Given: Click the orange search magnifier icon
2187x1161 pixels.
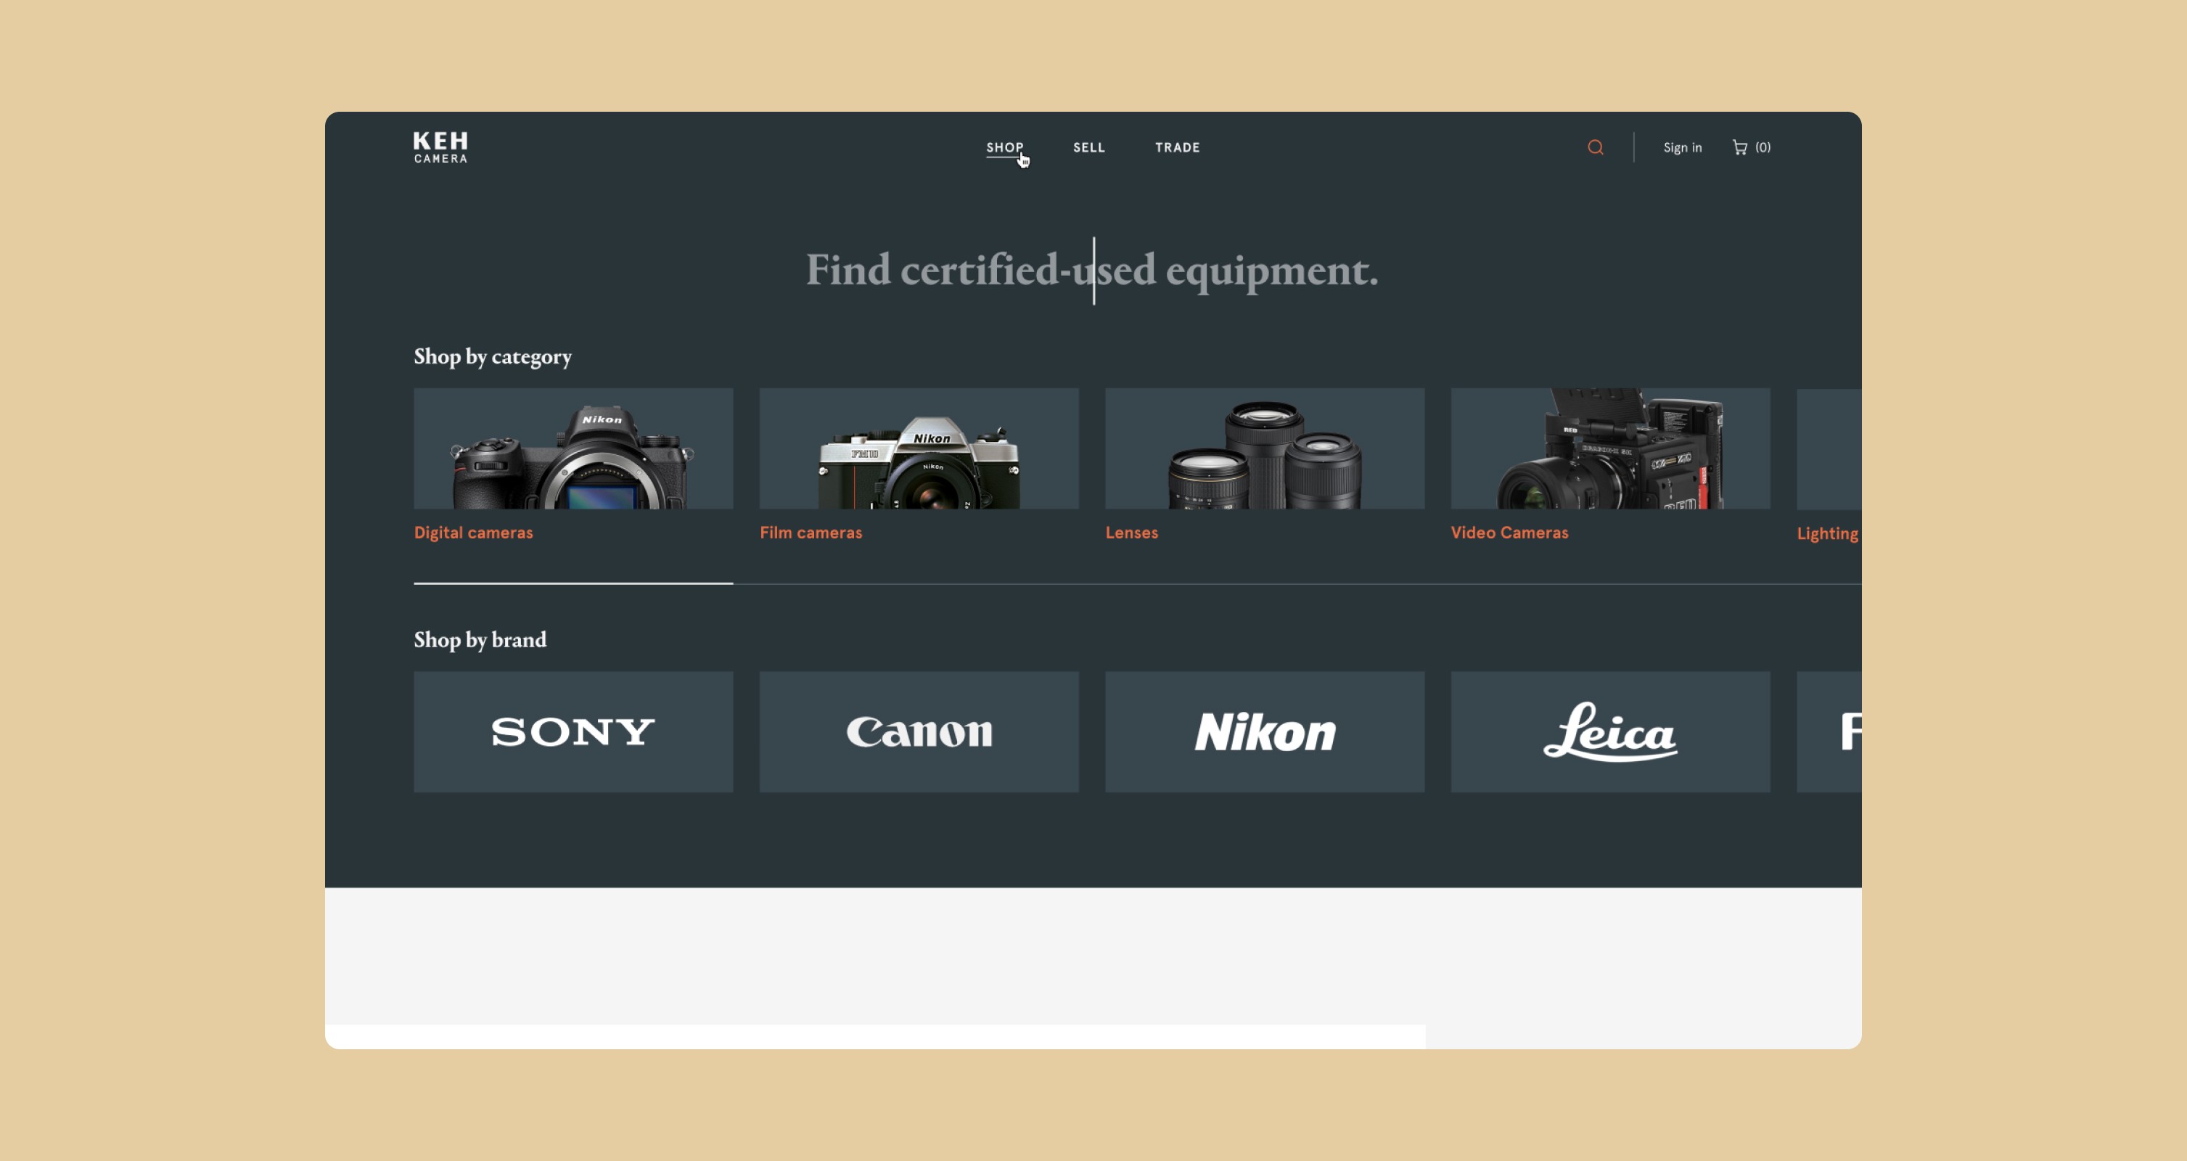Looking at the screenshot, I should coord(1595,147).
